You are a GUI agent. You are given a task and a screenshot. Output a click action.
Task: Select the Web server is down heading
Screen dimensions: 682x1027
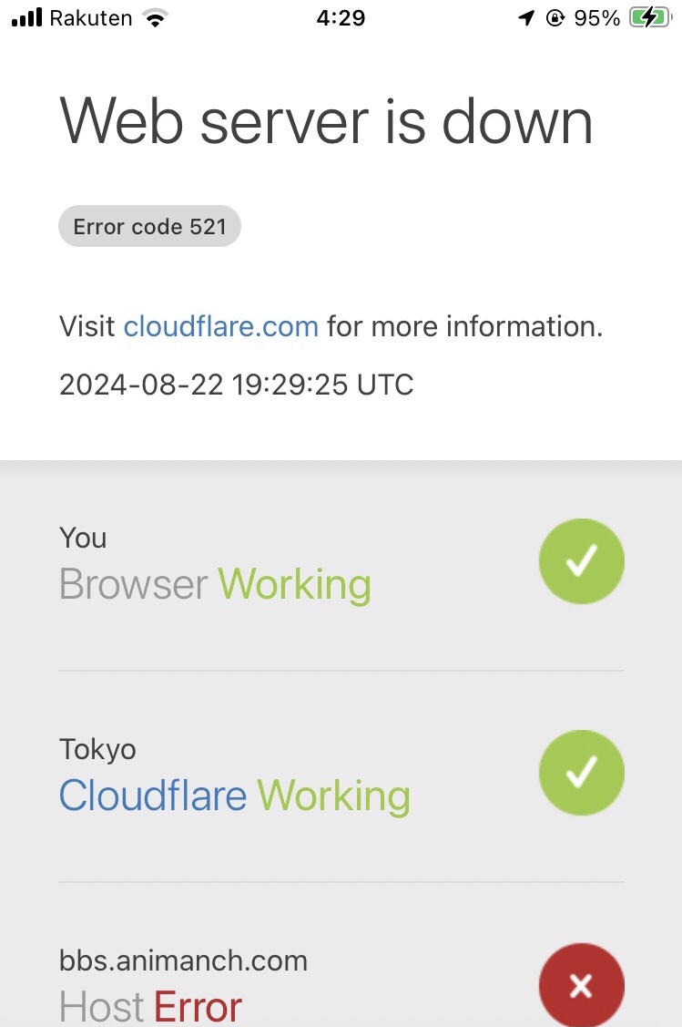[x=326, y=122]
